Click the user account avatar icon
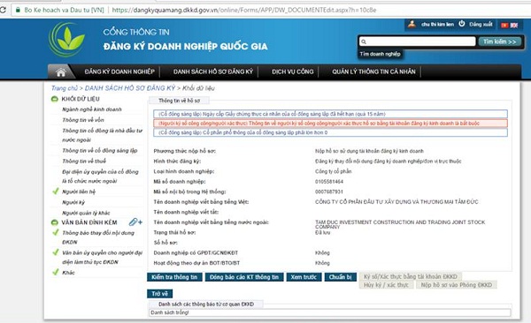This screenshot has height=323, width=531. (x=412, y=24)
